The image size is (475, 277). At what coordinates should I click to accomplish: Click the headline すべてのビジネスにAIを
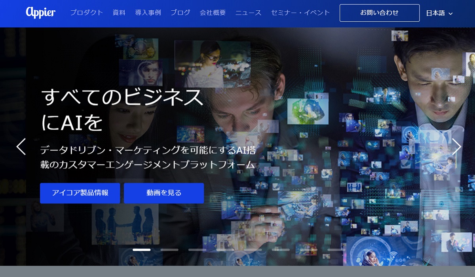pyautogui.click(x=122, y=109)
